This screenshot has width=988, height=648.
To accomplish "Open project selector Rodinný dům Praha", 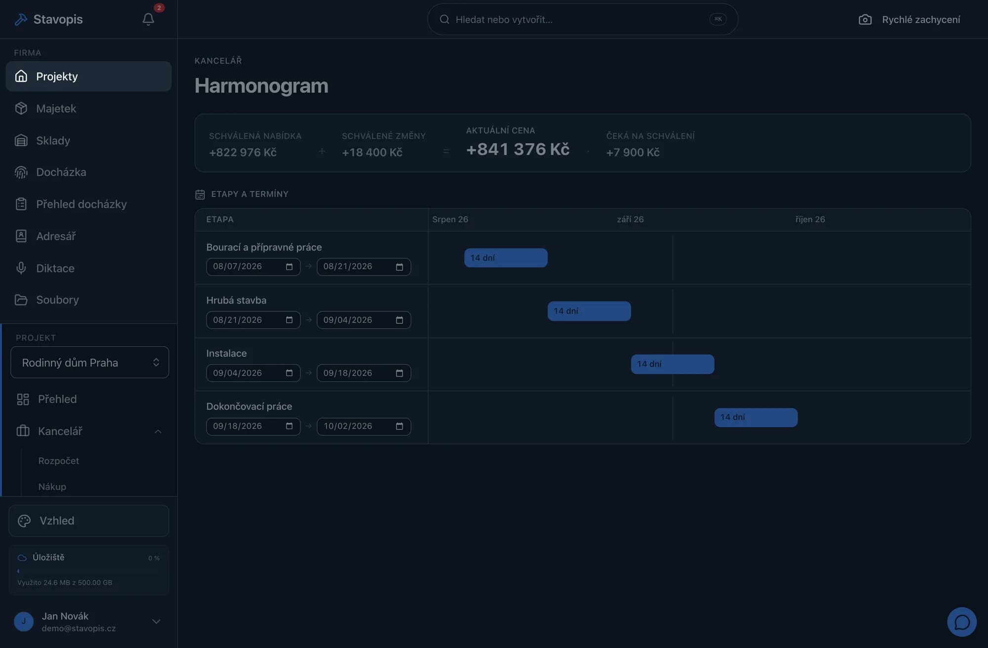I will point(89,363).
